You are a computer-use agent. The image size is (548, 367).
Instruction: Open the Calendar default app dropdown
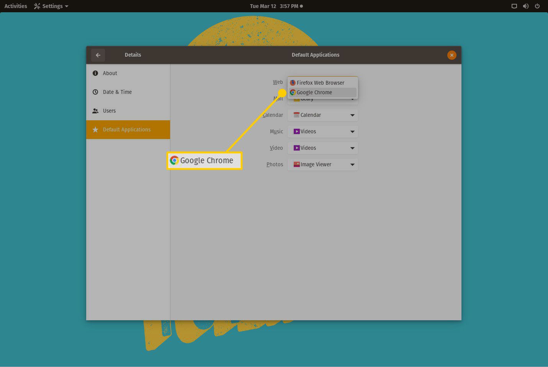point(322,115)
